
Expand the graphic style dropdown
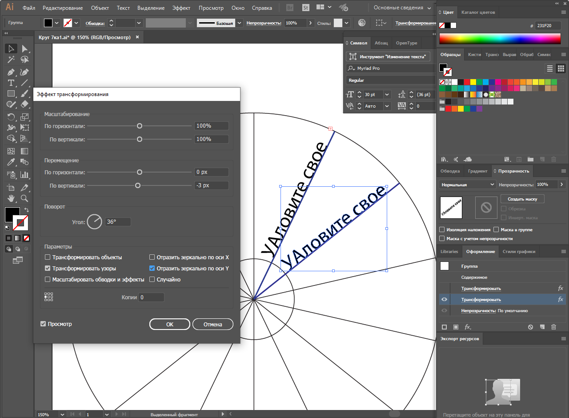[x=346, y=23]
